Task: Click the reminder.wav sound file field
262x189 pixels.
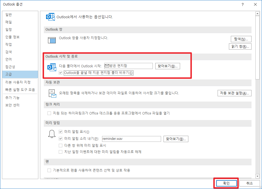Action: coord(131,139)
